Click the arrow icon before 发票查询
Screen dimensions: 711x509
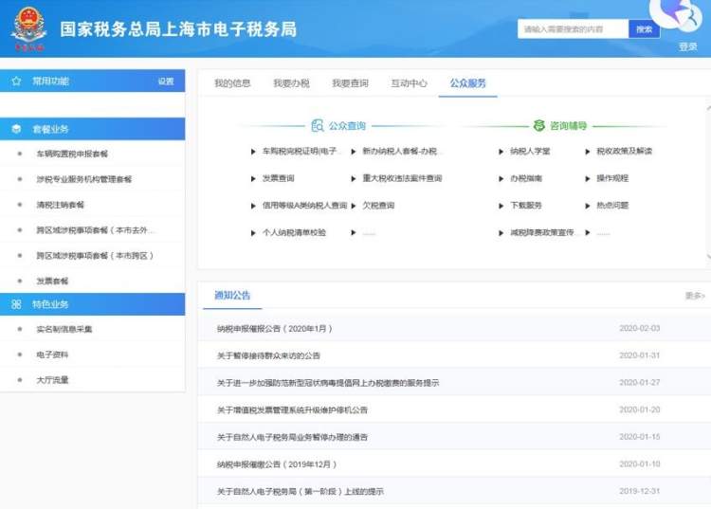[x=252, y=178]
